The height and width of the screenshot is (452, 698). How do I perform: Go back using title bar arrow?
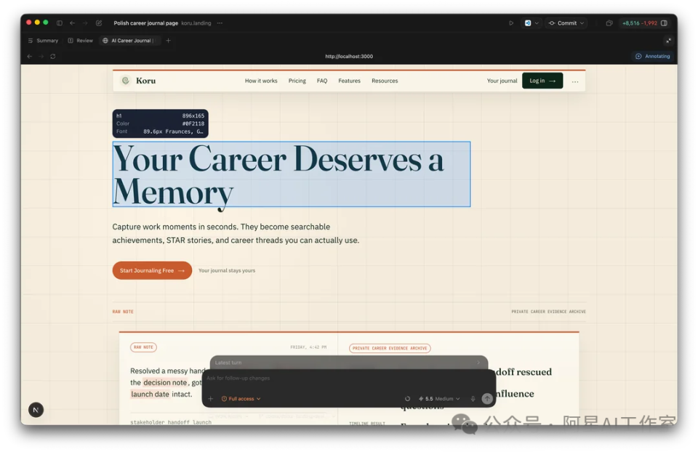click(x=72, y=23)
